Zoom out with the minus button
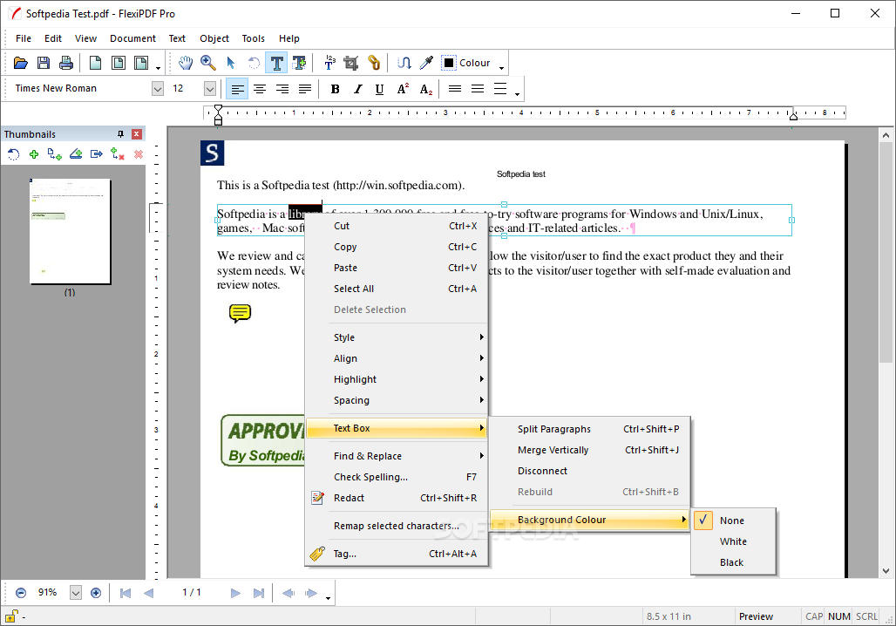Image resolution: width=896 pixels, height=626 pixels. (21, 593)
